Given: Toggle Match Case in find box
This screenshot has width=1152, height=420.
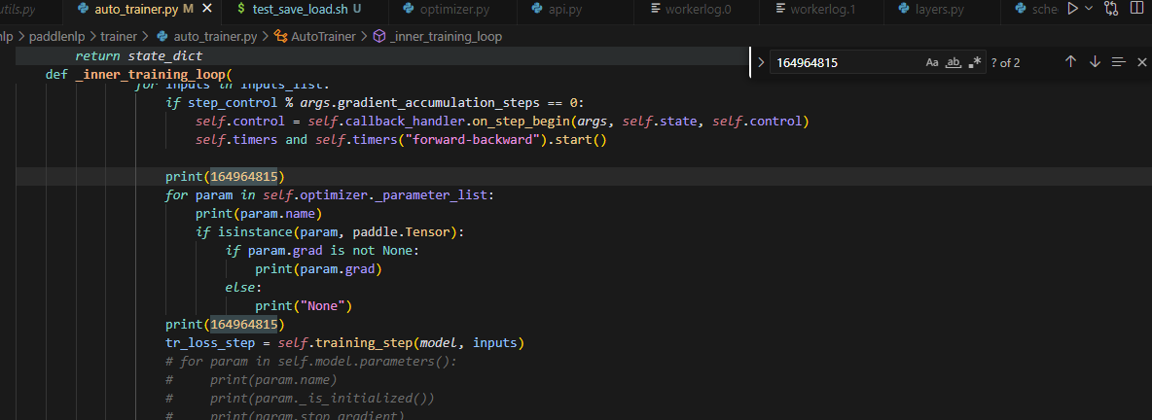Looking at the screenshot, I should point(931,62).
